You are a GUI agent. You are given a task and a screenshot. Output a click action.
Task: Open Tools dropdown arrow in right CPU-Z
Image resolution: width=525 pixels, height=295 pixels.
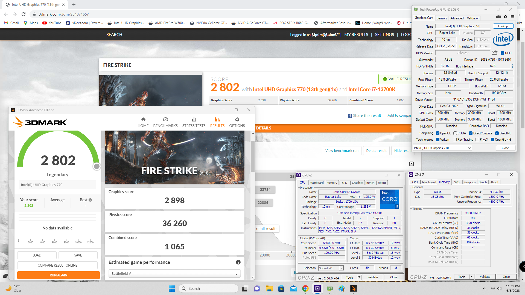[x=472, y=277]
